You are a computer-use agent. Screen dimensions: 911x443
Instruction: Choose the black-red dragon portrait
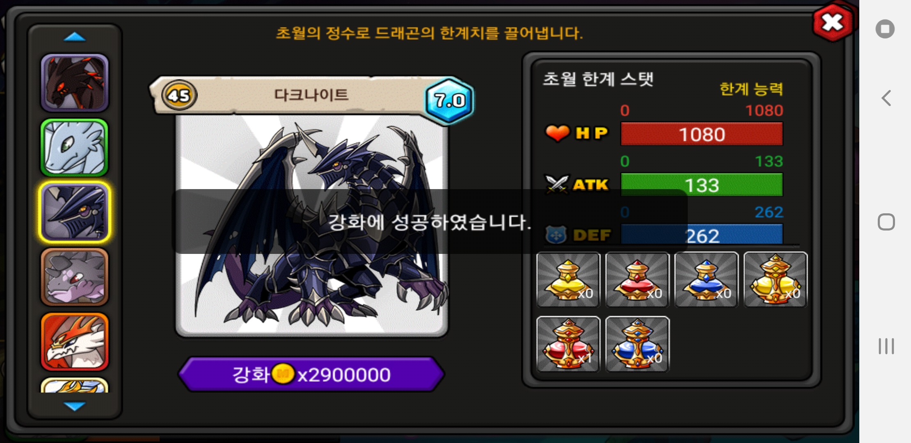pyautogui.click(x=75, y=83)
